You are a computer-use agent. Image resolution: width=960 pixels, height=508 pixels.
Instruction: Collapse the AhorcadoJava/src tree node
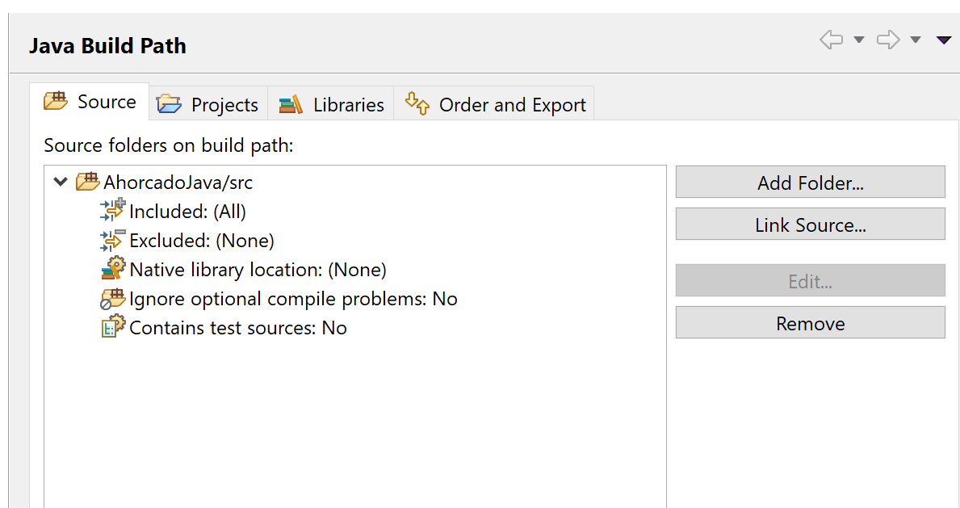coord(60,182)
